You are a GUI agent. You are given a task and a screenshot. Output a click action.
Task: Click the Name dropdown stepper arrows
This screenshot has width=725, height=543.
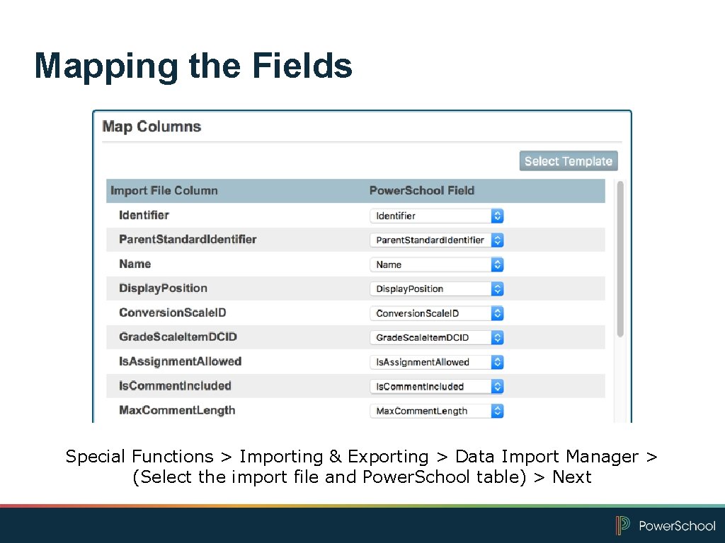point(497,264)
